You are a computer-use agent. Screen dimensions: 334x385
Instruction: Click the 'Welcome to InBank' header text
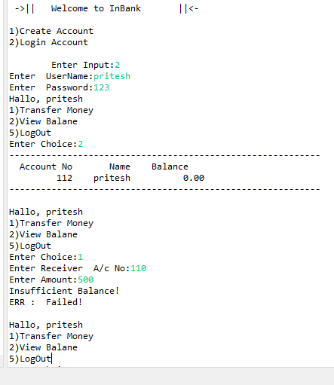coord(96,8)
